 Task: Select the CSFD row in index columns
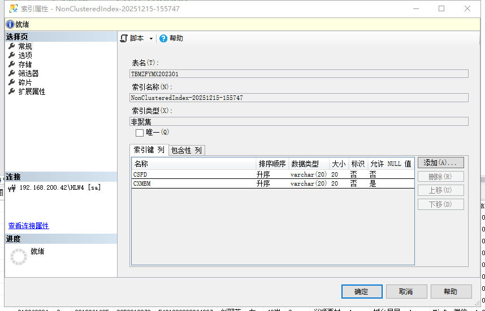coord(273,174)
